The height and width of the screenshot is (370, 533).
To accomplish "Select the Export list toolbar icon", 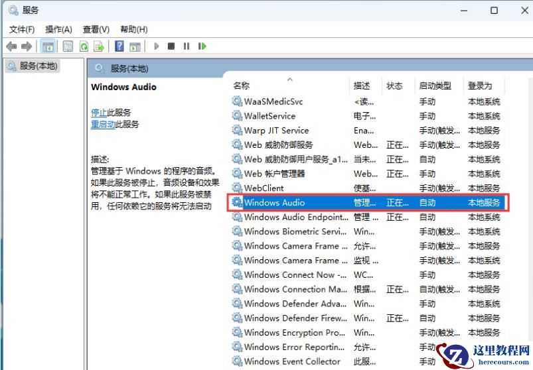I will (99, 46).
